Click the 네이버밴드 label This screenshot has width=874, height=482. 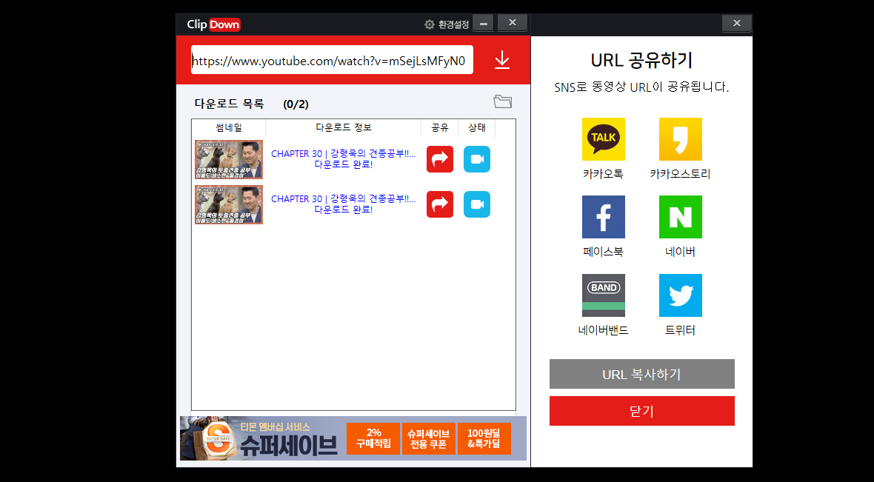coord(603,330)
